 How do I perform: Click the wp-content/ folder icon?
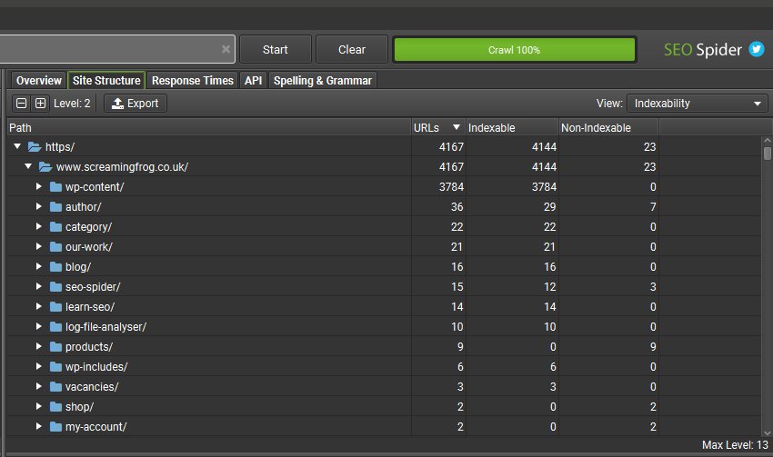click(x=55, y=187)
